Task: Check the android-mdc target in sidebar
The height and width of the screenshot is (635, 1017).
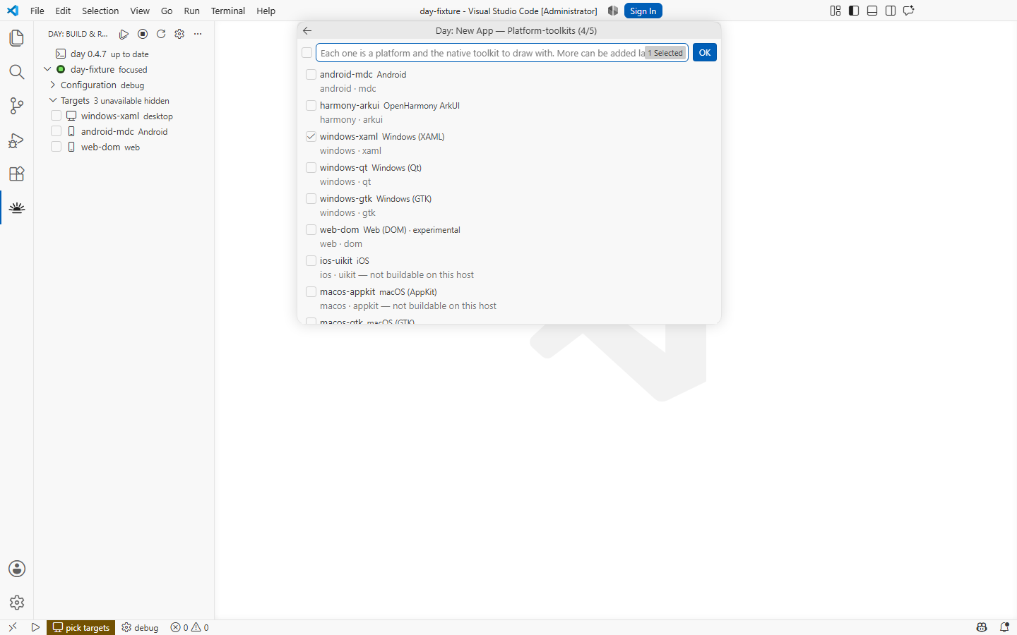Action: click(x=56, y=131)
